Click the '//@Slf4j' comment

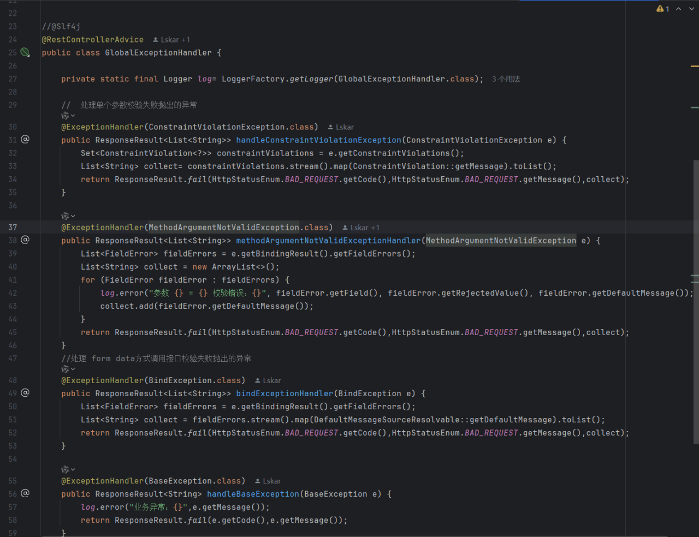click(x=61, y=26)
